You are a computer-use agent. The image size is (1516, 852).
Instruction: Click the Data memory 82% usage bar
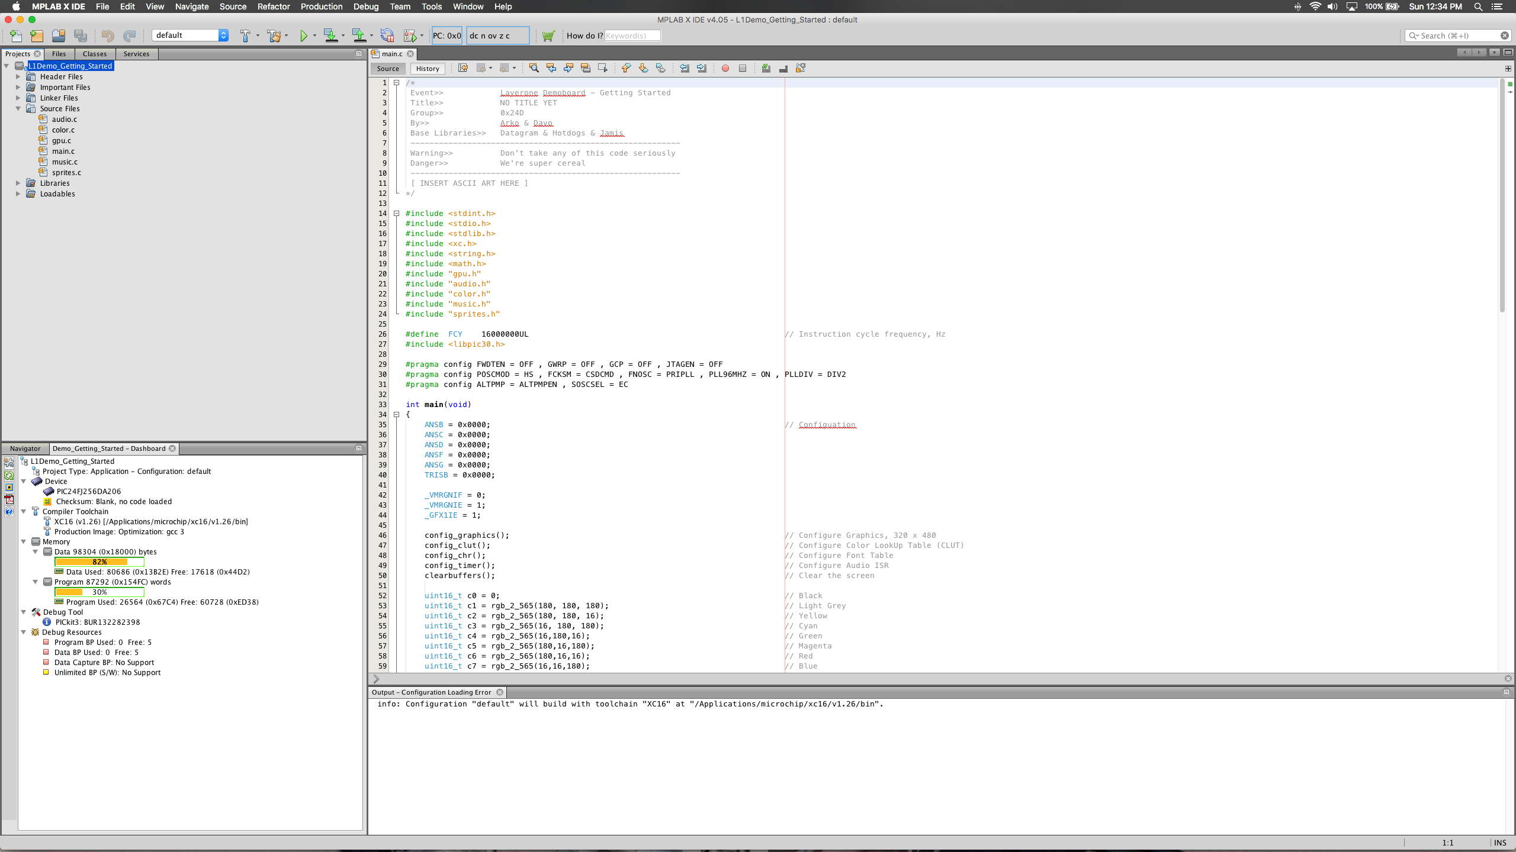(x=99, y=562)
